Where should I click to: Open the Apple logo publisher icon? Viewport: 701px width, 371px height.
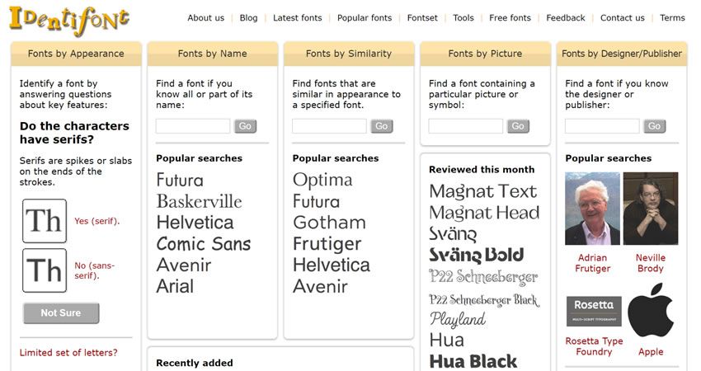click(651, 311)
